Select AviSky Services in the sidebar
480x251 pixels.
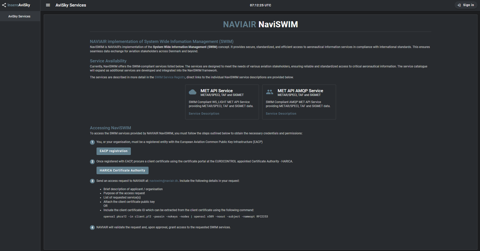point(19,17)
